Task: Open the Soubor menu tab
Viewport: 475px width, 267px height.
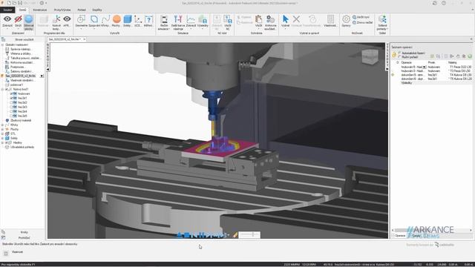Action: pyautogui.click(x=7, y=10)
